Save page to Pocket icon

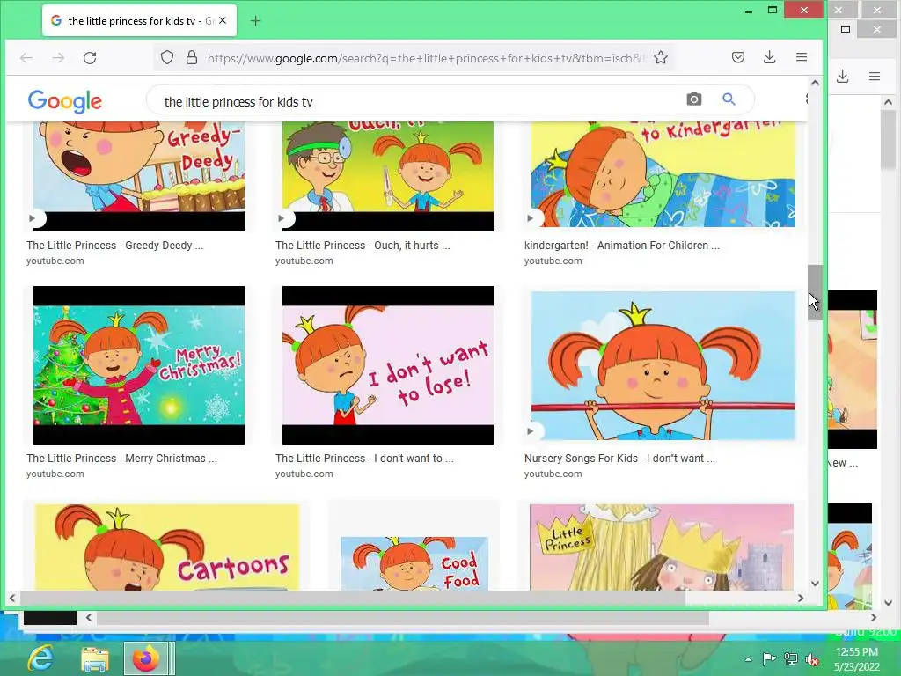pyautogui.click(x=738, y=57)
